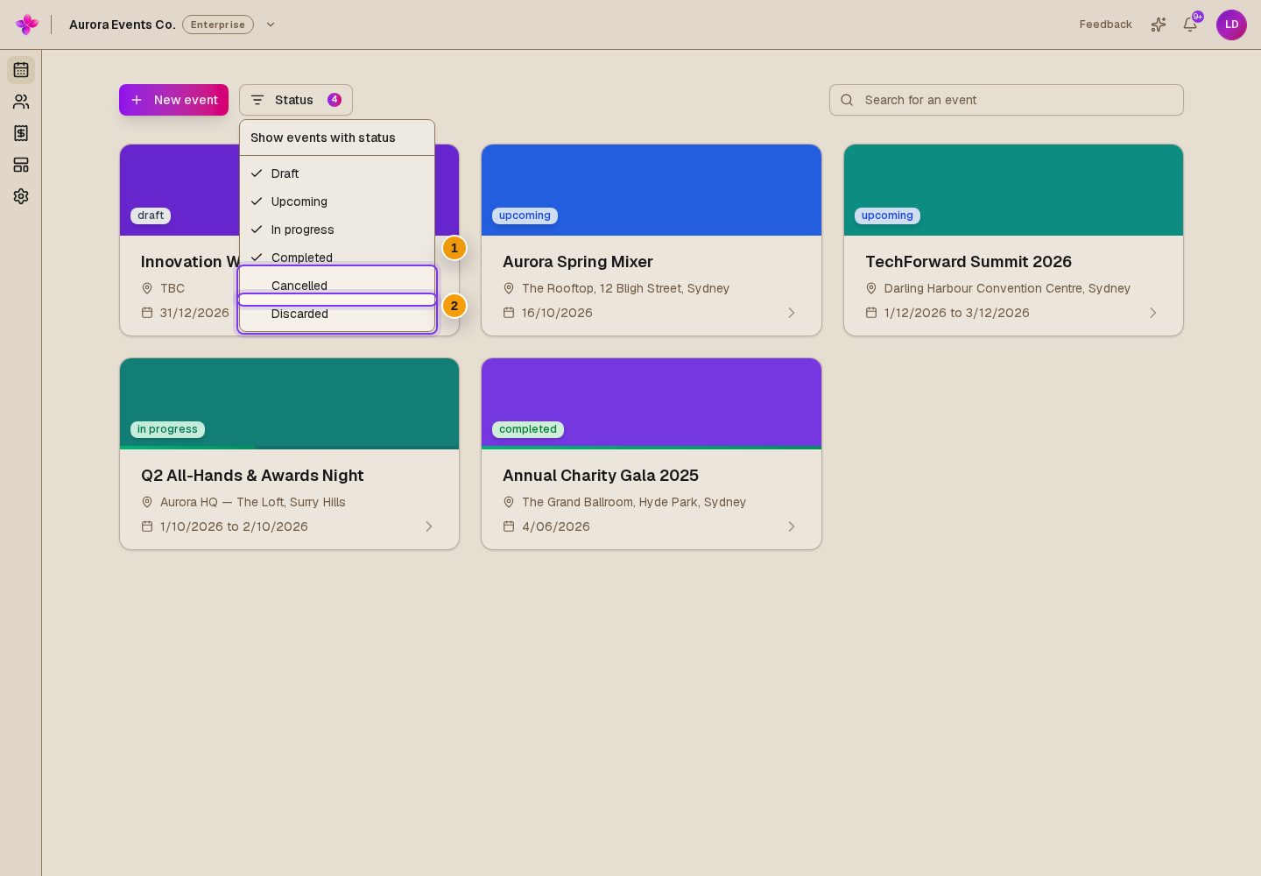1261x876 pixels.
Task: Enable the Discarded status filter
Action: point(337,314)
